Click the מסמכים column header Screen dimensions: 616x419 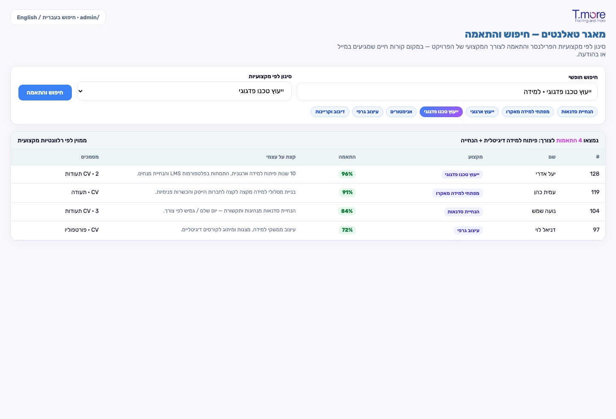point(90,157)
